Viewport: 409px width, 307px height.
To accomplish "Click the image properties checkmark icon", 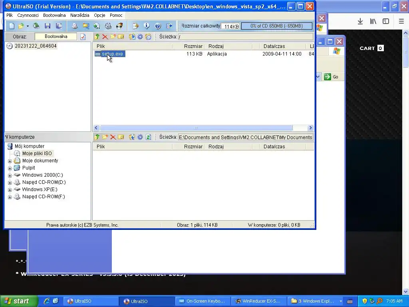I will [x=83, y=36].
